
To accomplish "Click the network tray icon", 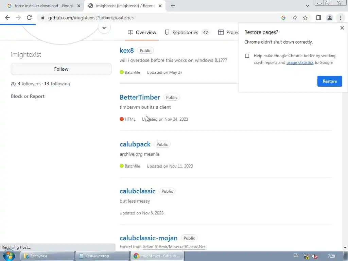I will tap(307, 256).
